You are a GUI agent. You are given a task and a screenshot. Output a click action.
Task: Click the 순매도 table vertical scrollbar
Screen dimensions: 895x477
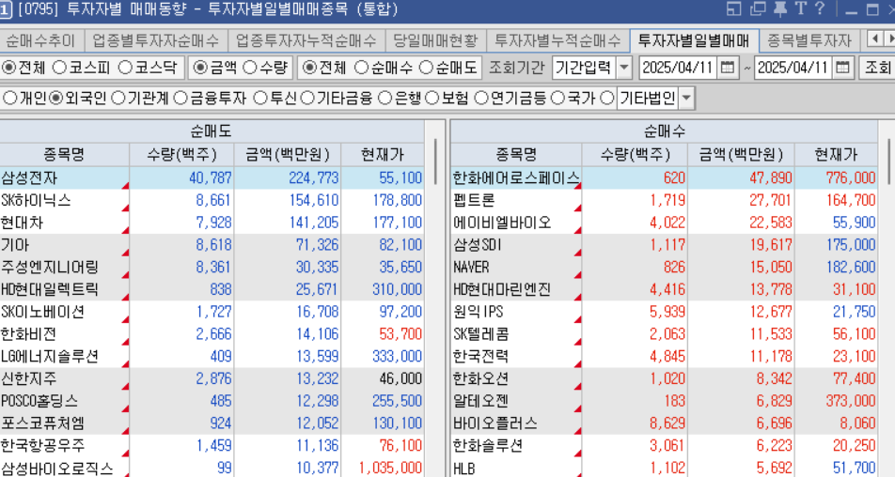pos(435,162)
